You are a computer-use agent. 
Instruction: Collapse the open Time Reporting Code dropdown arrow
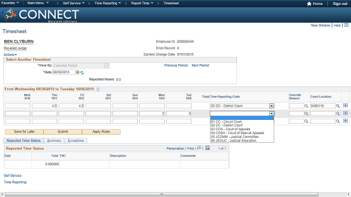[271, 113]
